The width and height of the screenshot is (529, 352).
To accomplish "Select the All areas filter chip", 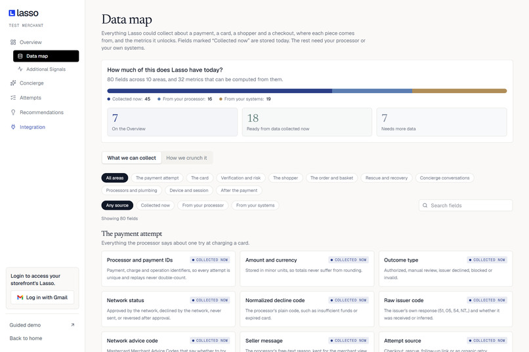I will coord(115,178).
